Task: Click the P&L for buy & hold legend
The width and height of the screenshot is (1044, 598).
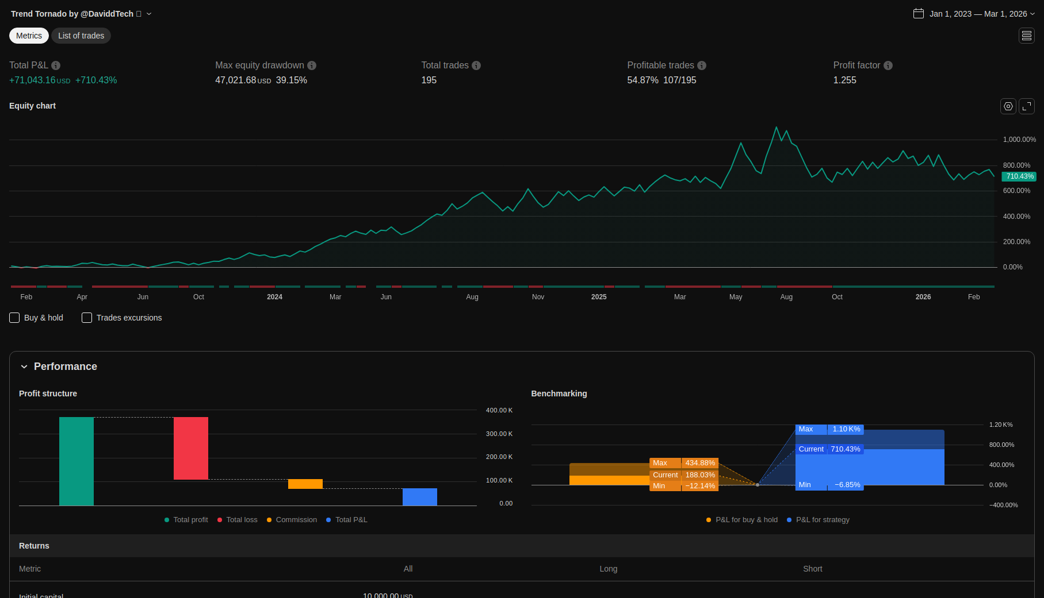Action: pyautogui.click(x=742, y=520)
